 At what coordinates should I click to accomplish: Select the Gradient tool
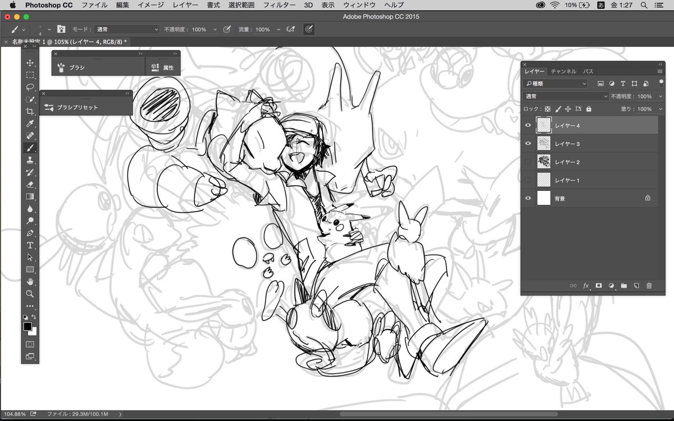tap(30, 196)
